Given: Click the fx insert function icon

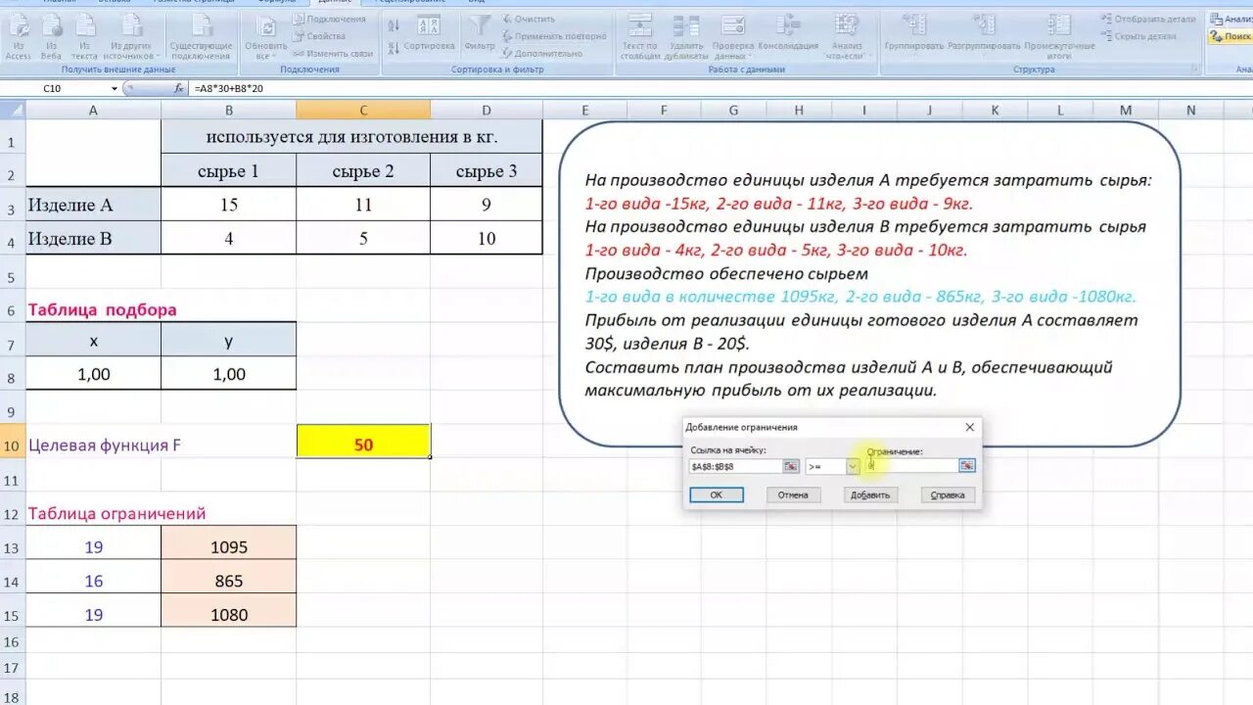Looking at the screenshot, I should point(178,88).
